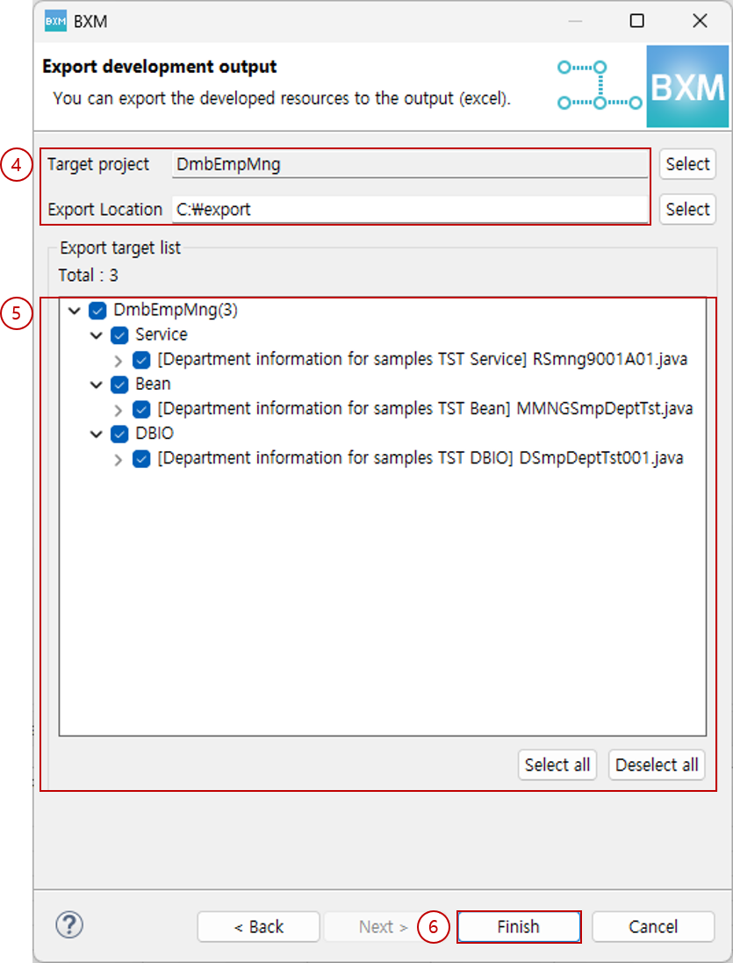733x963 pixels.
Task: Click the Deselect all button
Action: click(x=656, y=765)
